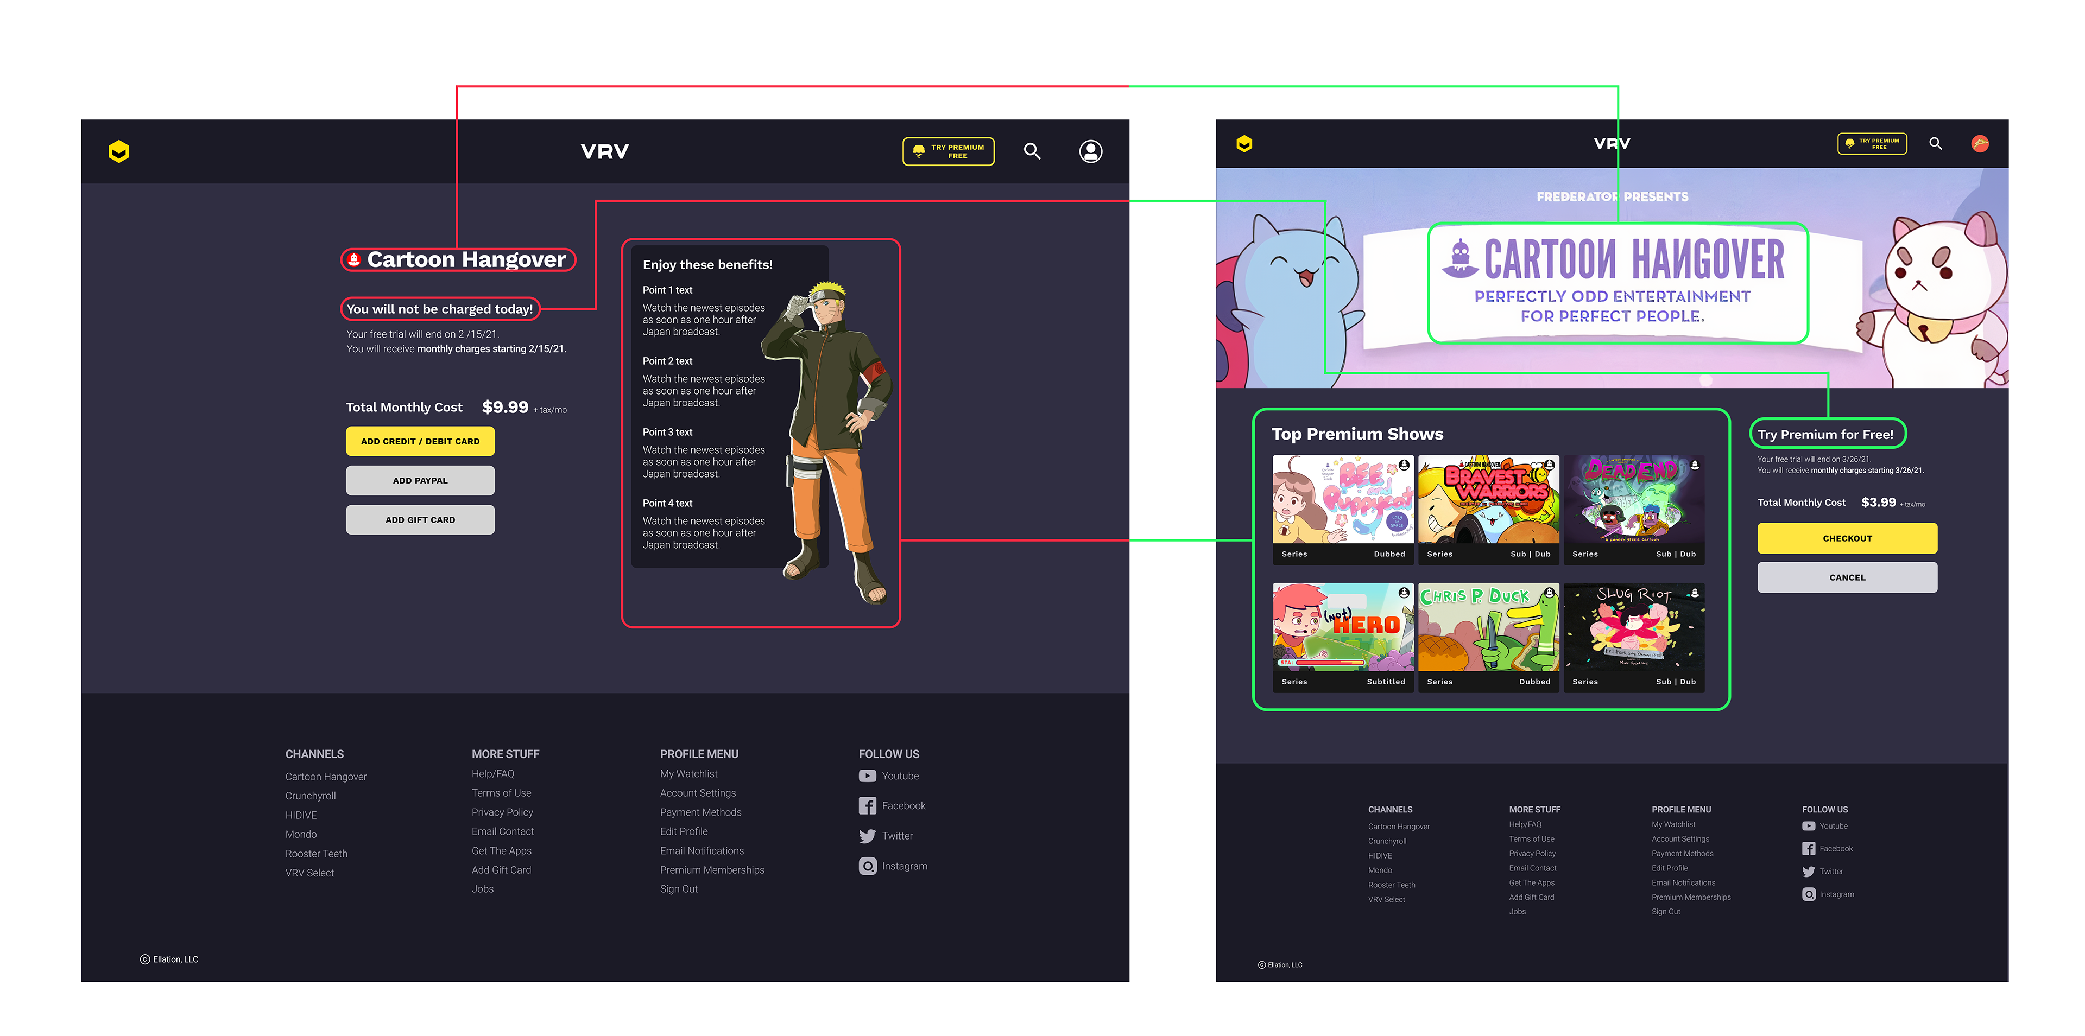Click '$3.99' price in right mockup
This screenshot has height=1036, width=2085.
point(1878,503)
